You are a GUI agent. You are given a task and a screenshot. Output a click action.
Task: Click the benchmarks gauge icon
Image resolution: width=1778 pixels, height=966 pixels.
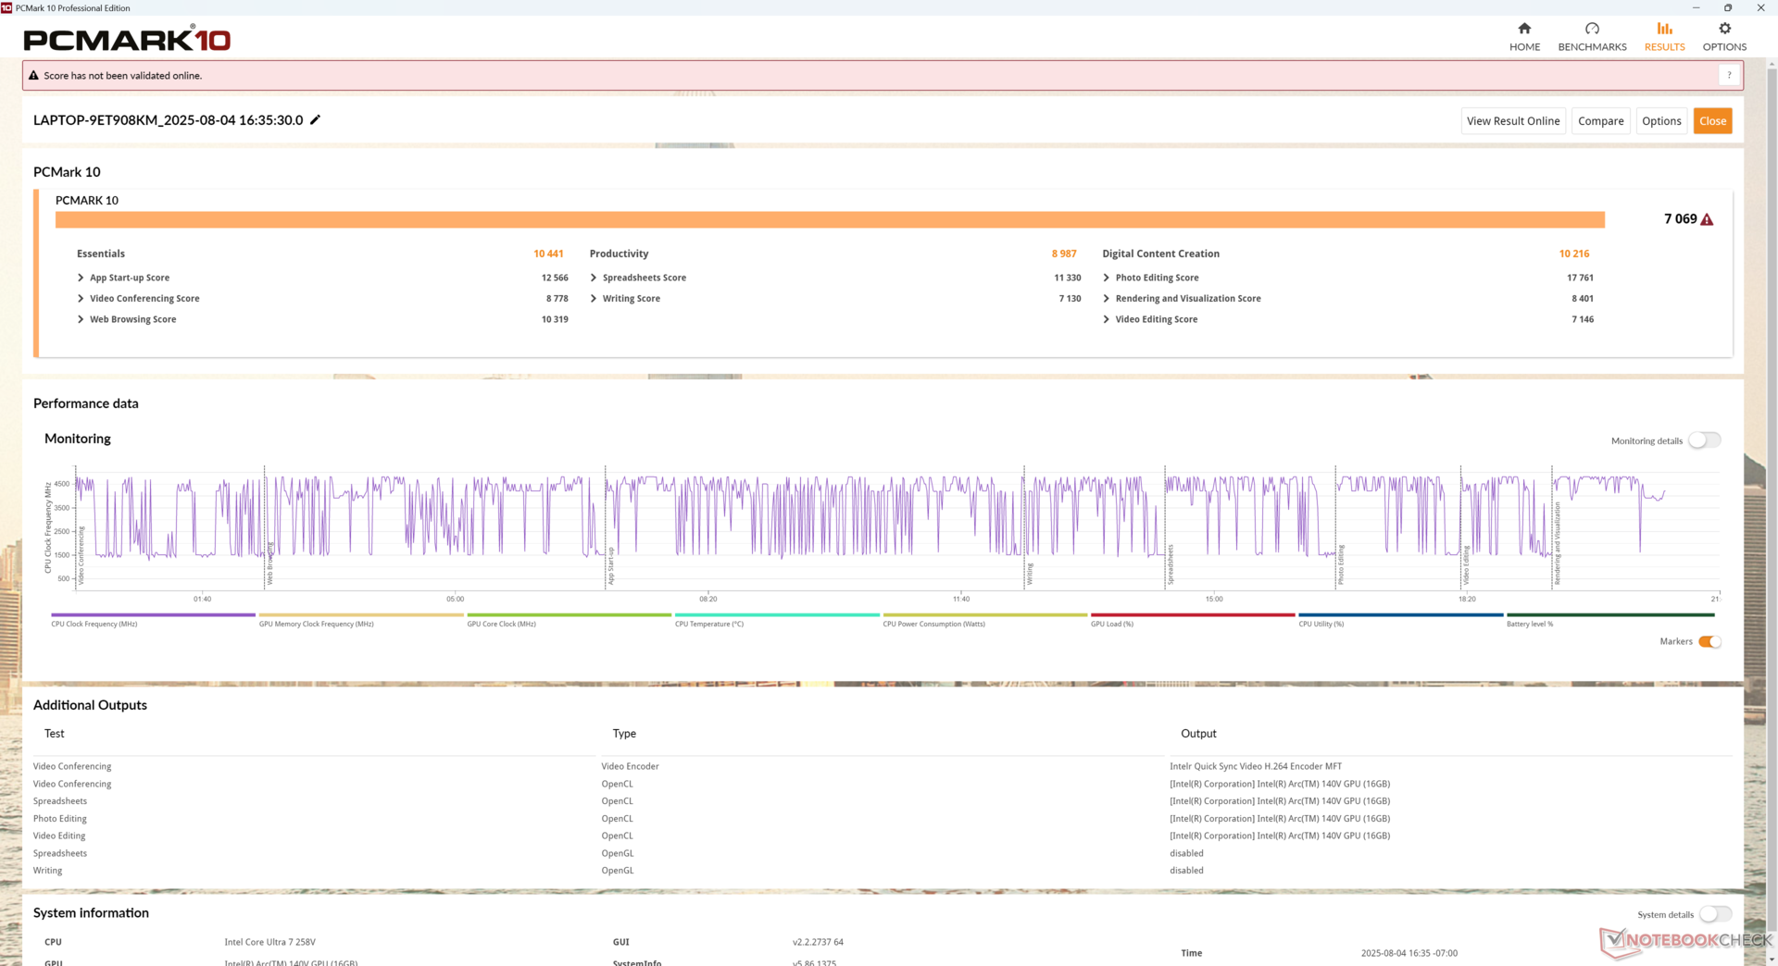[x=1592, y=29]
